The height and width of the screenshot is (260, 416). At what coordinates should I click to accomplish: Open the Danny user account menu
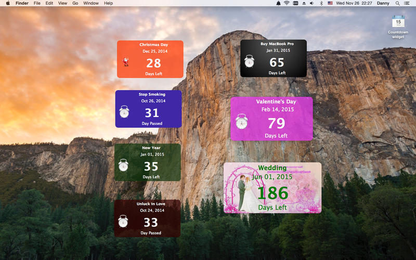[x=383, y=3]
